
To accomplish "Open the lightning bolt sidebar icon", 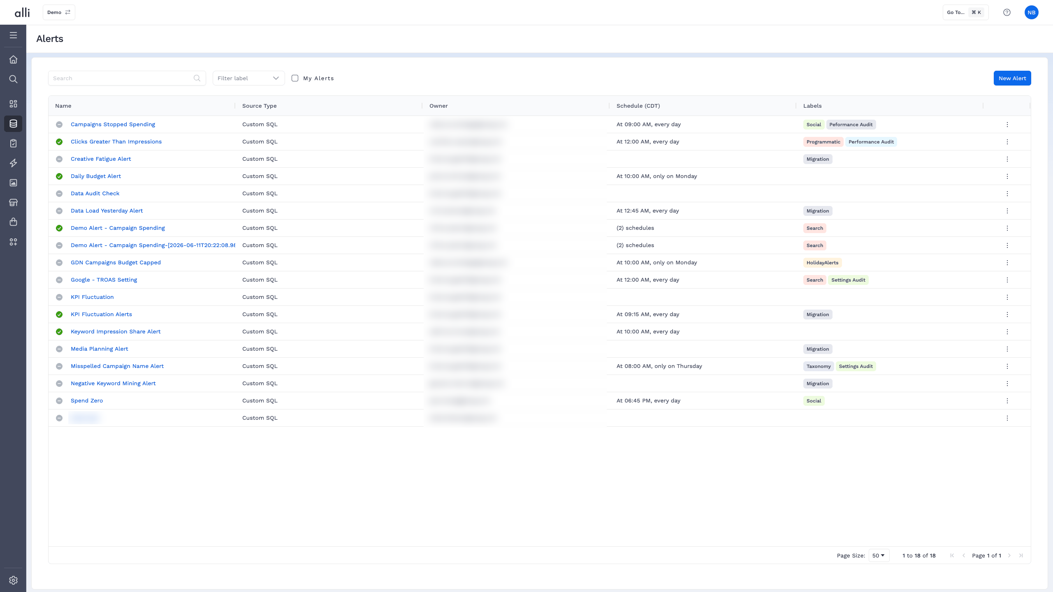I will (x=13, y=163).
